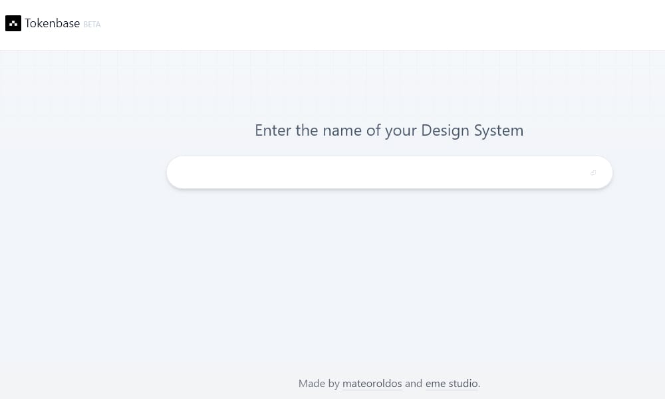This screenshot has height=399, width=665.
Task: Click the Tokenbase wordmark in the header
Action: pos(52,23)
